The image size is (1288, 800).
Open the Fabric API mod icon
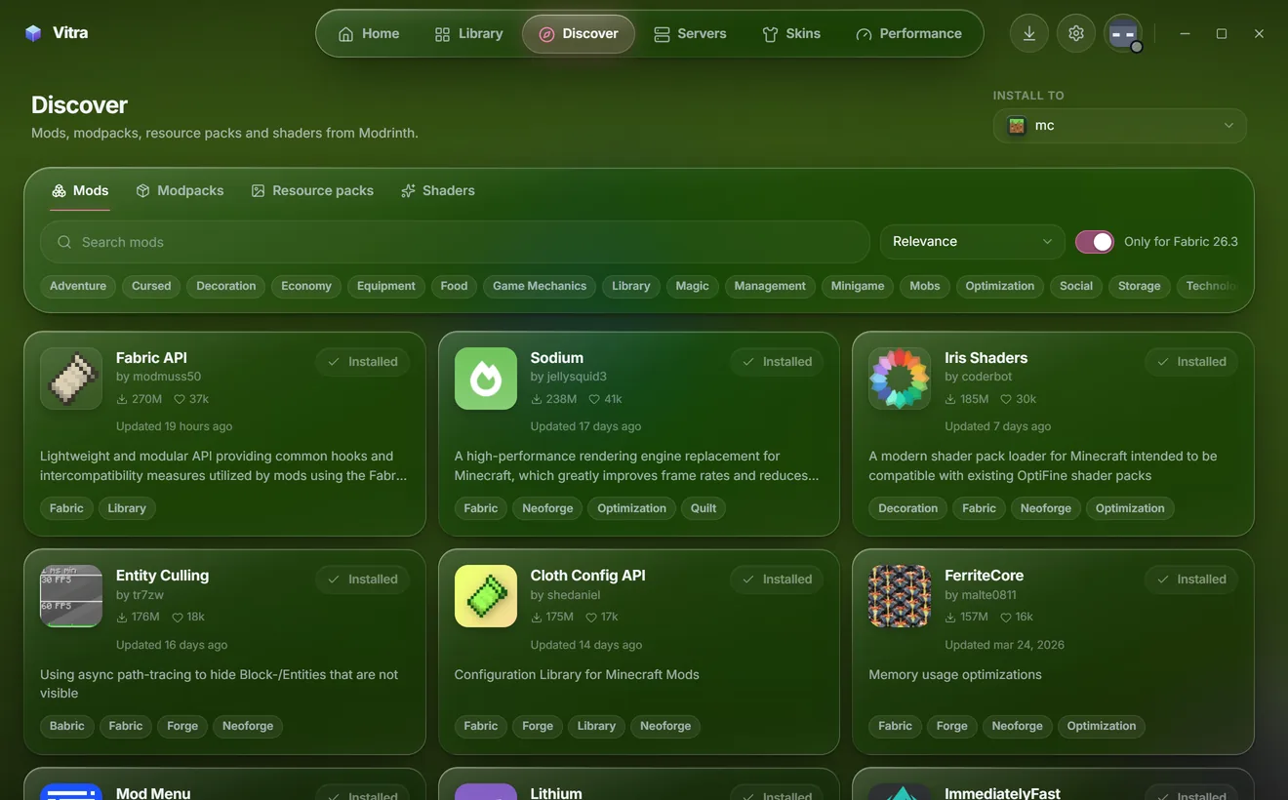(x=71, y=379)
